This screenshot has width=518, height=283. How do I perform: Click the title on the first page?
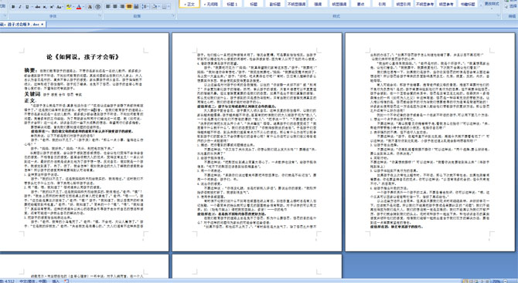point(83,57)
